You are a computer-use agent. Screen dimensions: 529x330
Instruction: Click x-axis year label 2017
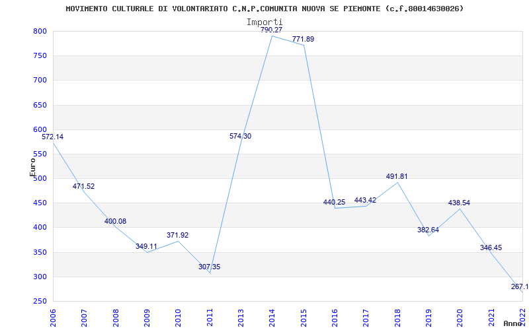(366, 317)
